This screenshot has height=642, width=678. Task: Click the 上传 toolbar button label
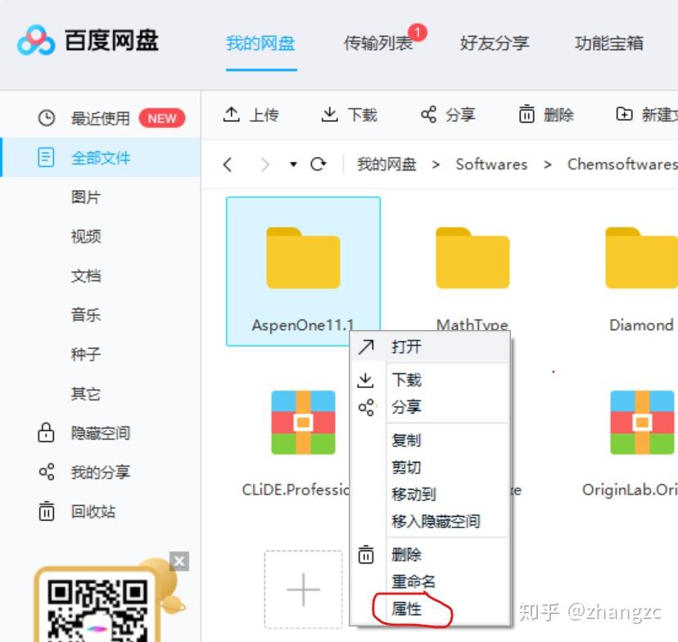coord(264,115)
